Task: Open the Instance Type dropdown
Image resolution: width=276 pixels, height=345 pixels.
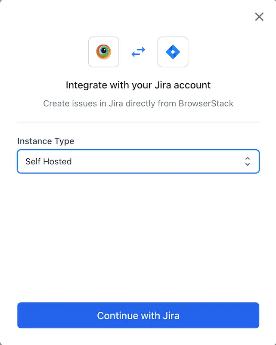Action: 138,161
